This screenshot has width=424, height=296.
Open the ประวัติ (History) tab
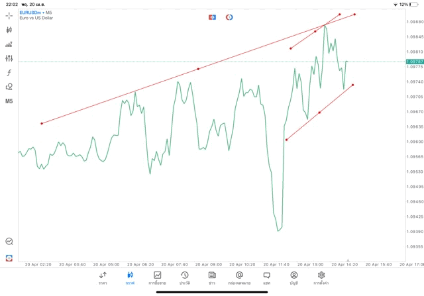[x=184, y=277]
